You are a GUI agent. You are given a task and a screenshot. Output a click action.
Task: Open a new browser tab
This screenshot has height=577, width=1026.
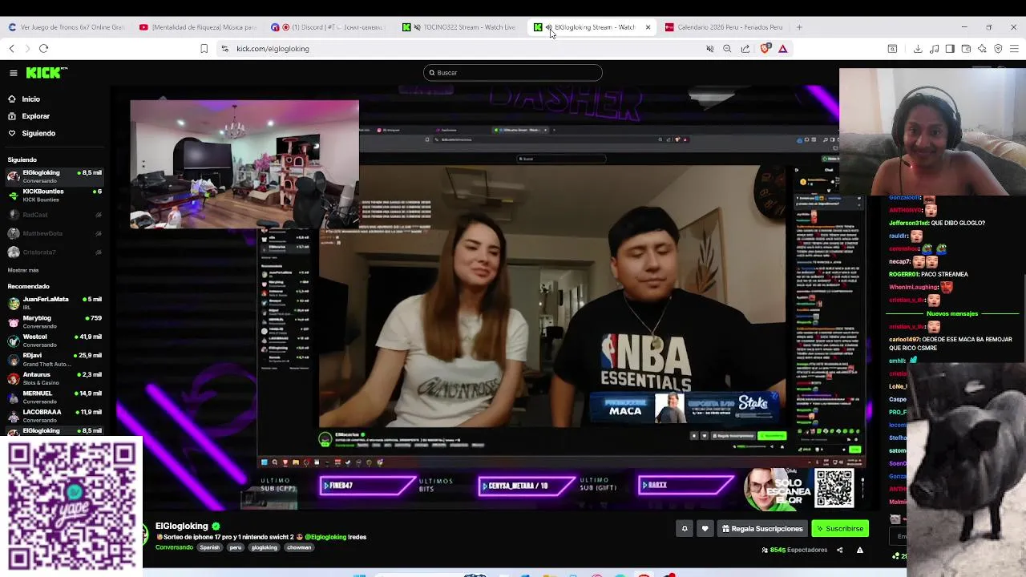pyautogui.click(x=799, y=27)
